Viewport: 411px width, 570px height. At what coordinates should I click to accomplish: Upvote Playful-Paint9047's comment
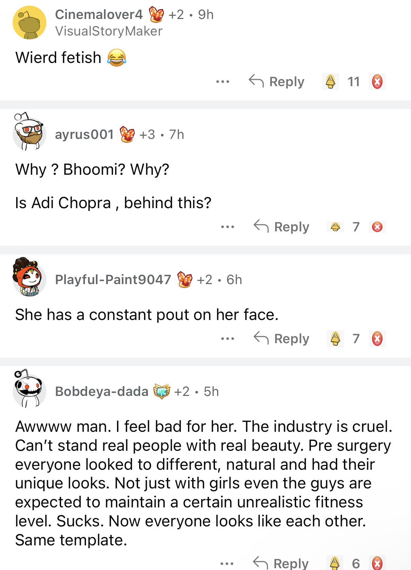click(335, 339)
